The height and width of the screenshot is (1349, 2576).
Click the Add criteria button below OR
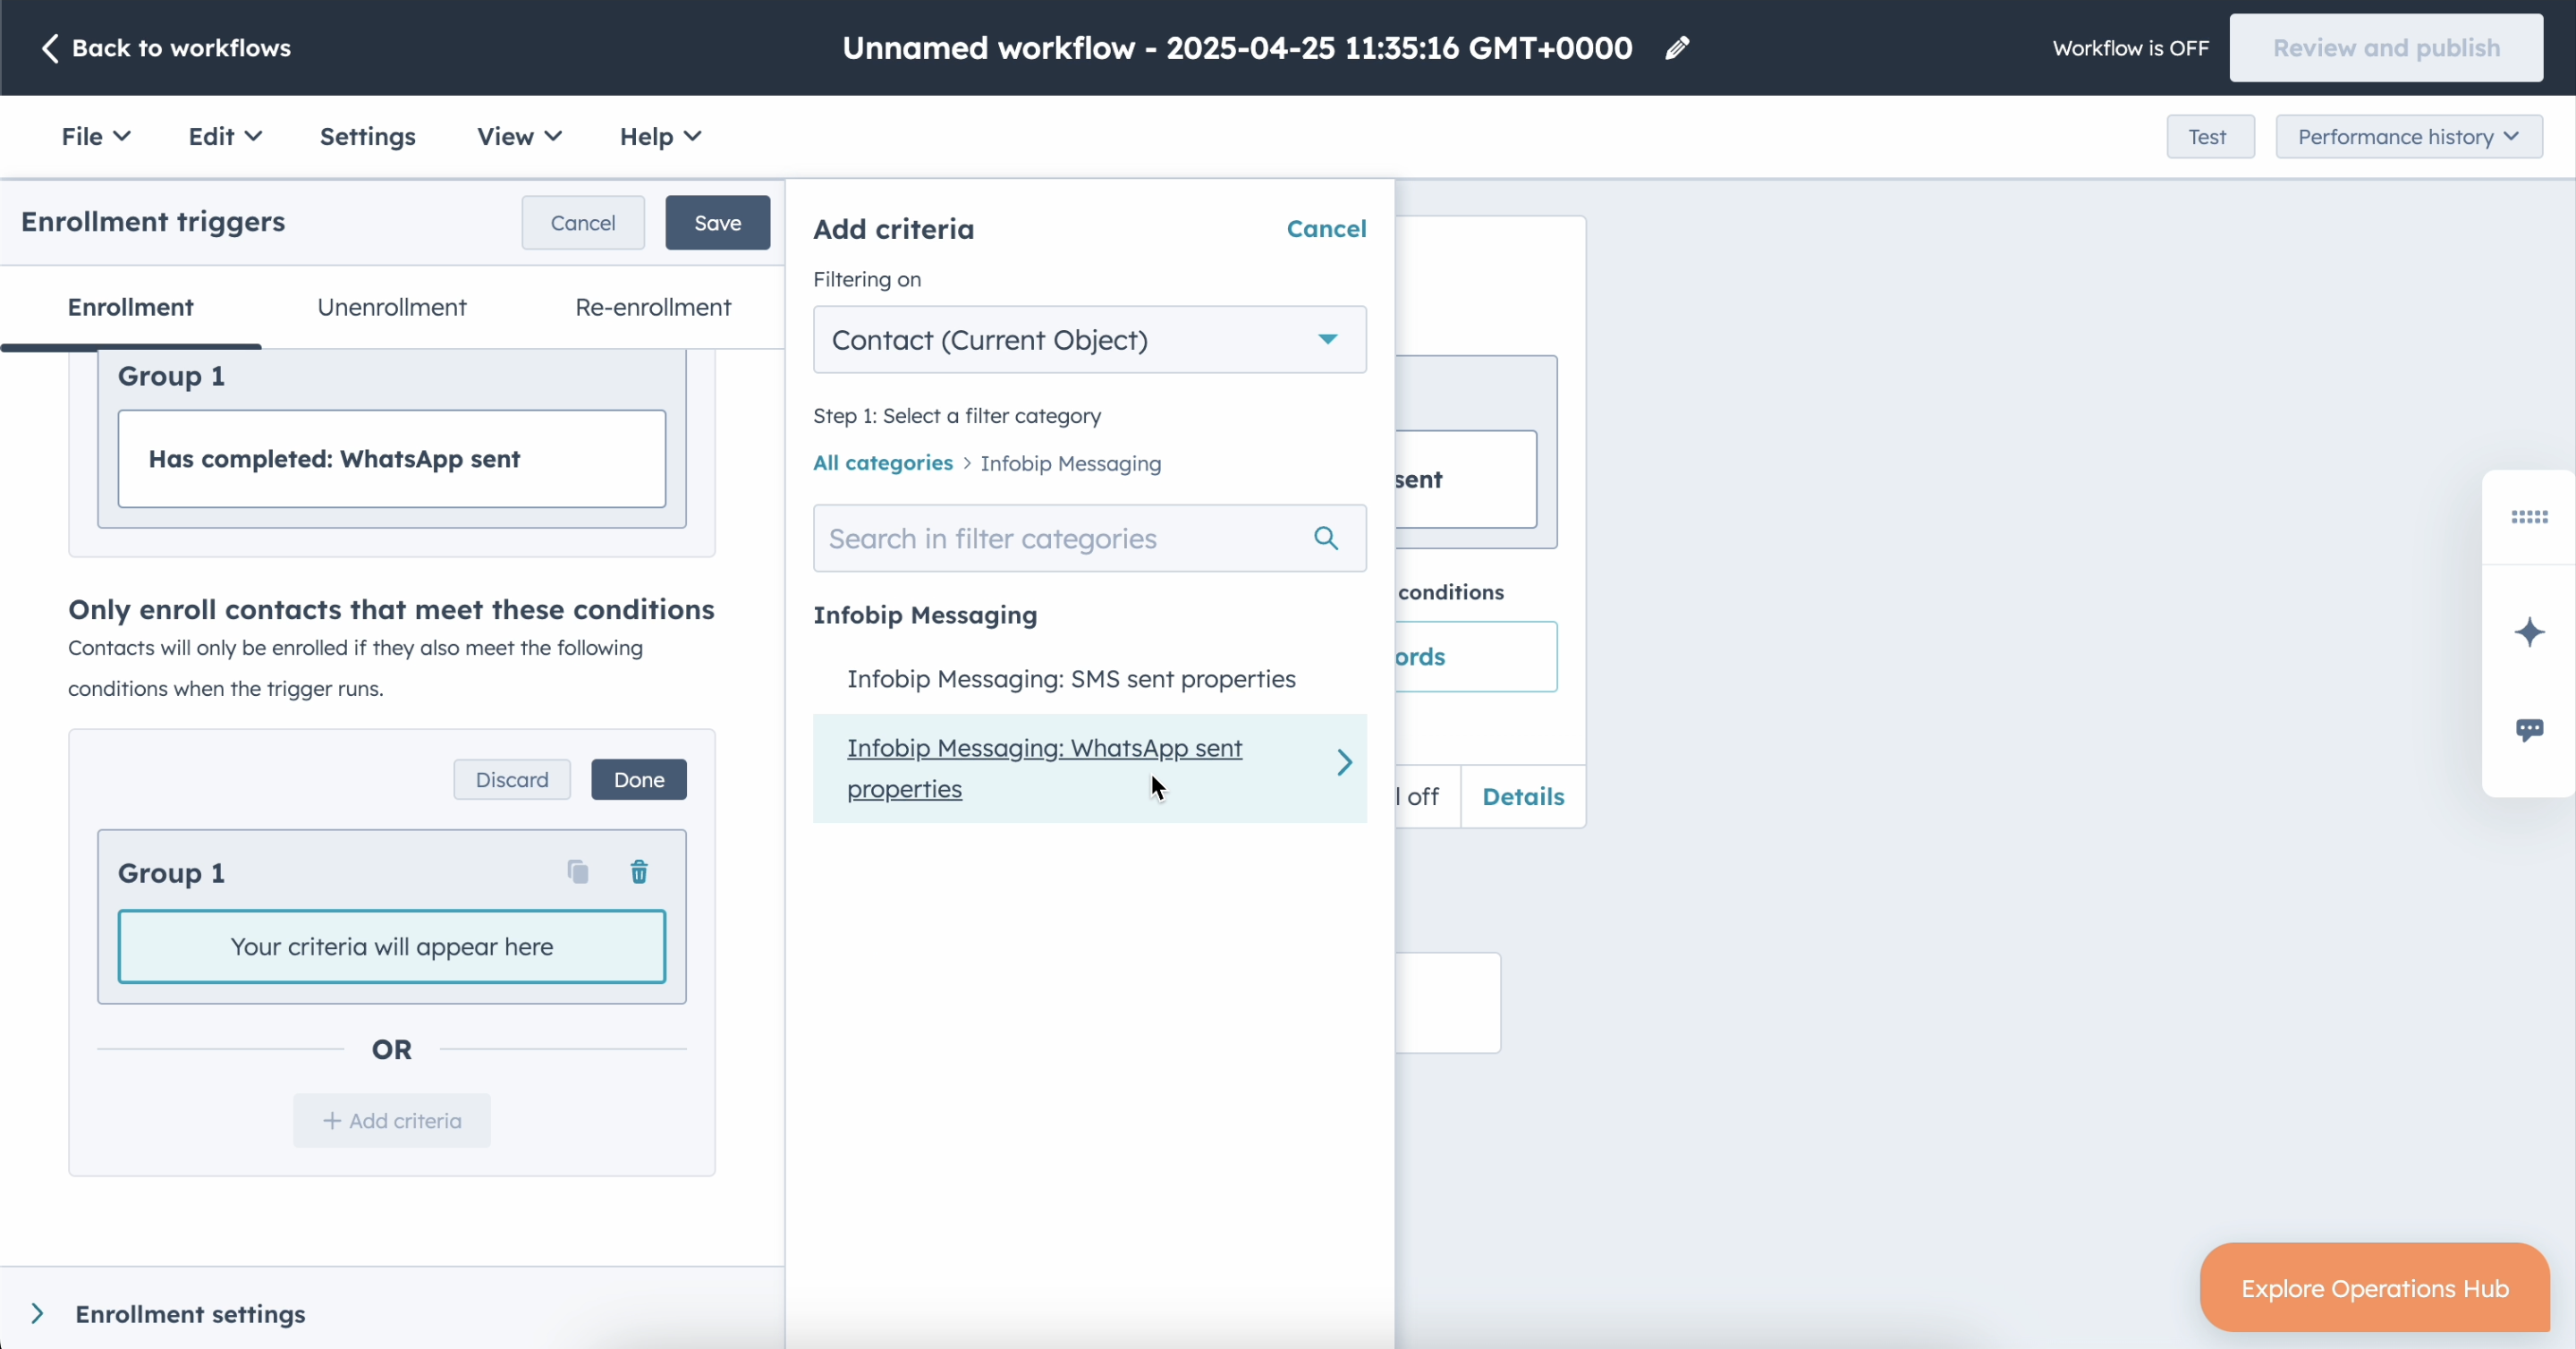point(392,1121)
